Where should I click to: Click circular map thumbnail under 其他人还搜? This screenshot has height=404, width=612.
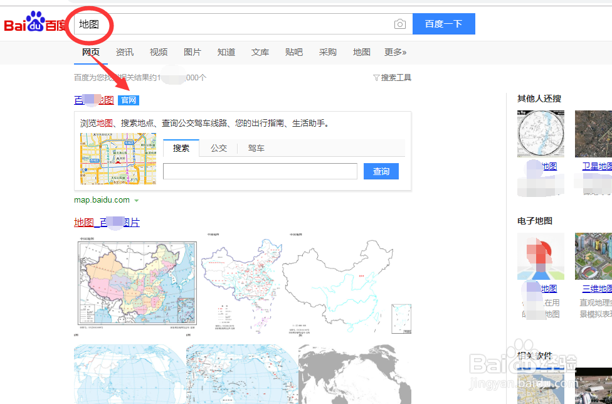point(541,134)
